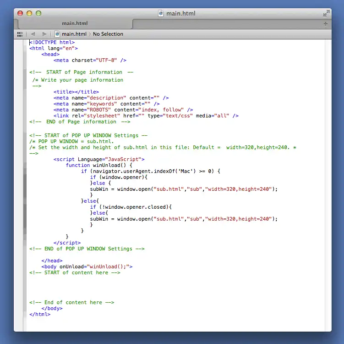Click the main.html window title text
The image size is (344, 344).
[x=181, y=14]
